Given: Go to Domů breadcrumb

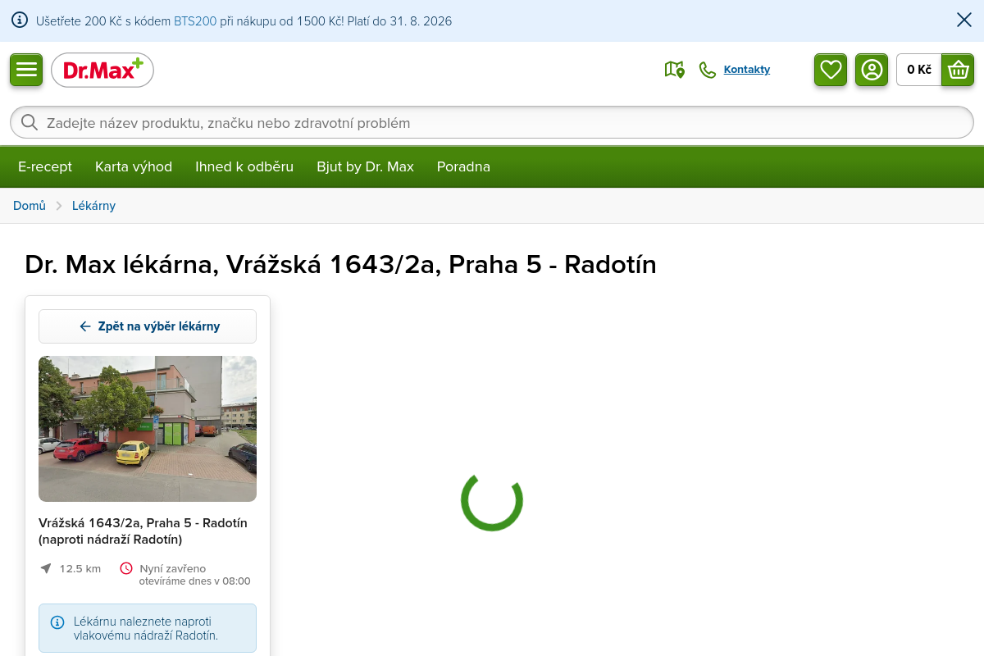Looking at the screenshot, I should click(x=30, y=206).
